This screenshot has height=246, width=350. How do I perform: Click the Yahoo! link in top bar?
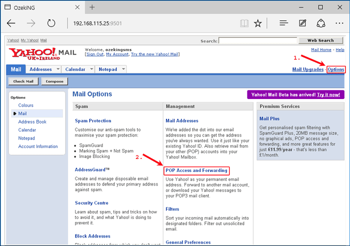(13, 40)
